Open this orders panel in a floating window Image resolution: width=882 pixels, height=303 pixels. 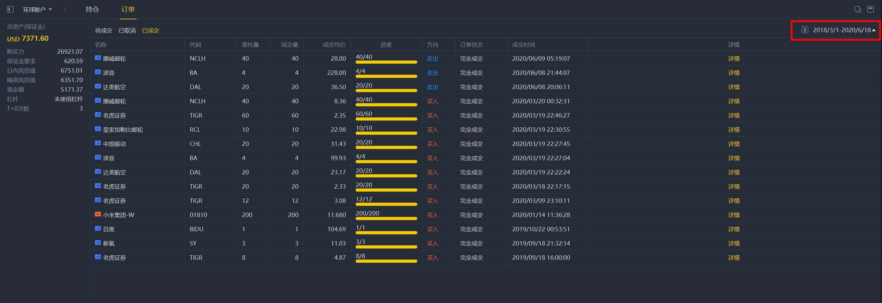pos(858,9)
